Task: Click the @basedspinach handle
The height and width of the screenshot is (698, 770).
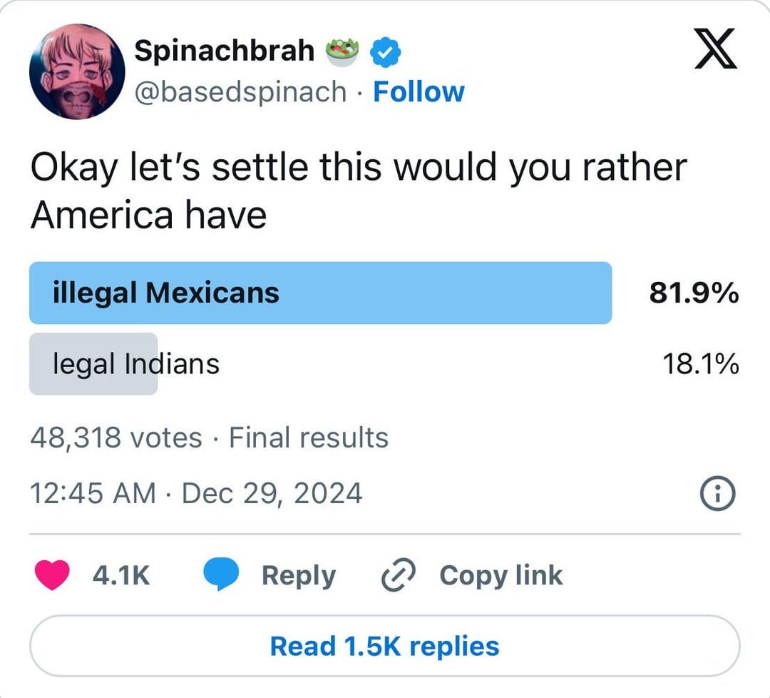Action: [240, 91]
